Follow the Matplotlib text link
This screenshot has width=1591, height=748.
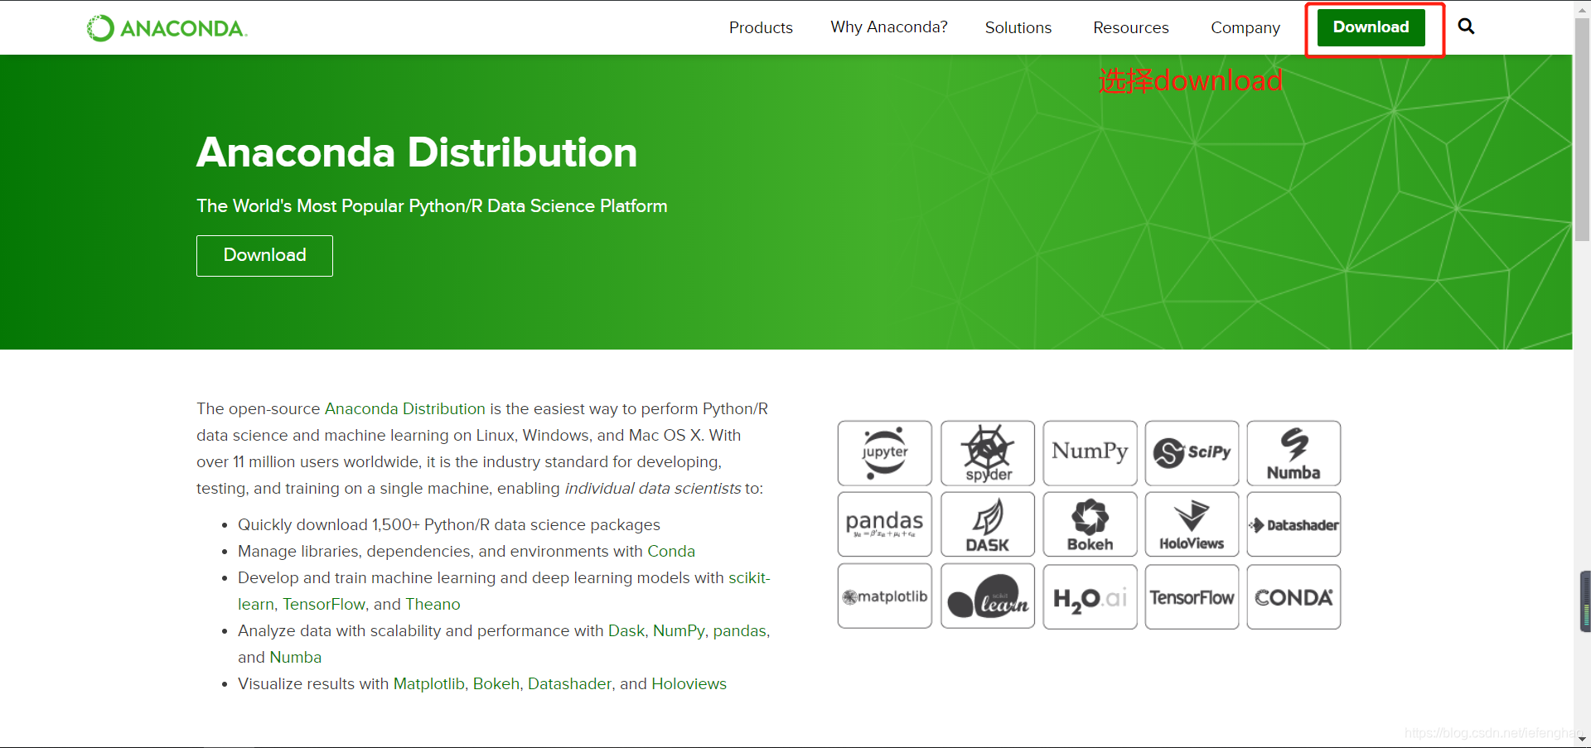(428, 683)
